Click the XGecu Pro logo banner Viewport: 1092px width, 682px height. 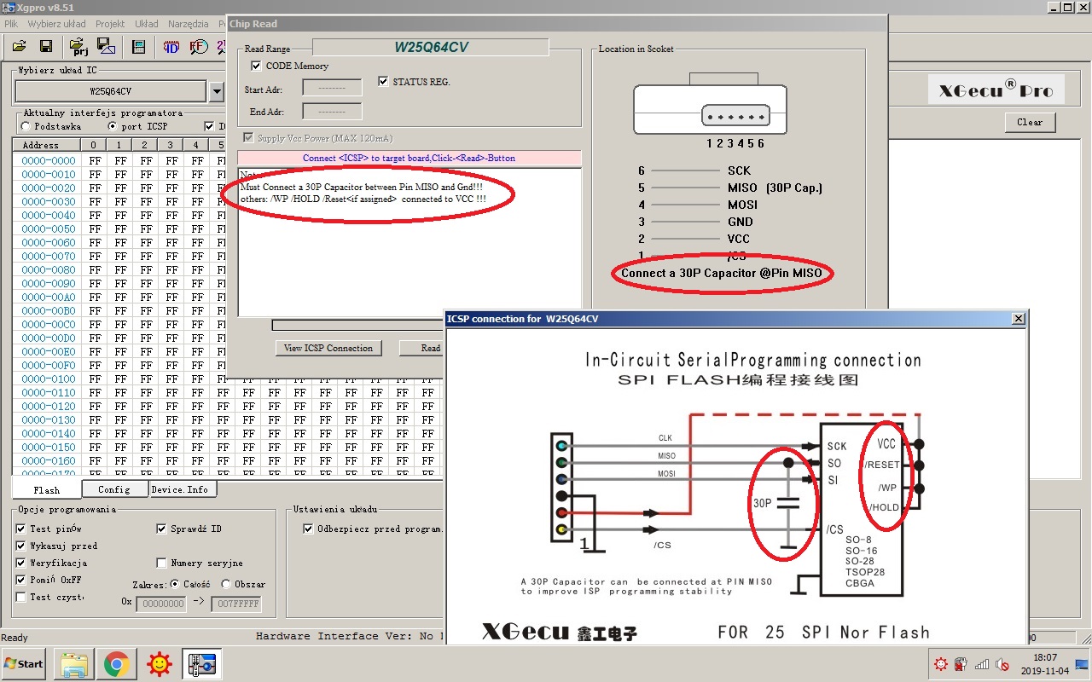click(x=996, y=90)
